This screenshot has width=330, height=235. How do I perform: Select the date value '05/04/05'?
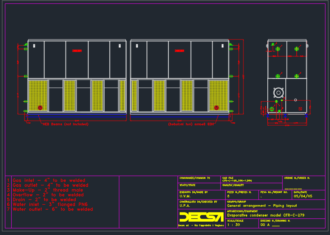303,196
